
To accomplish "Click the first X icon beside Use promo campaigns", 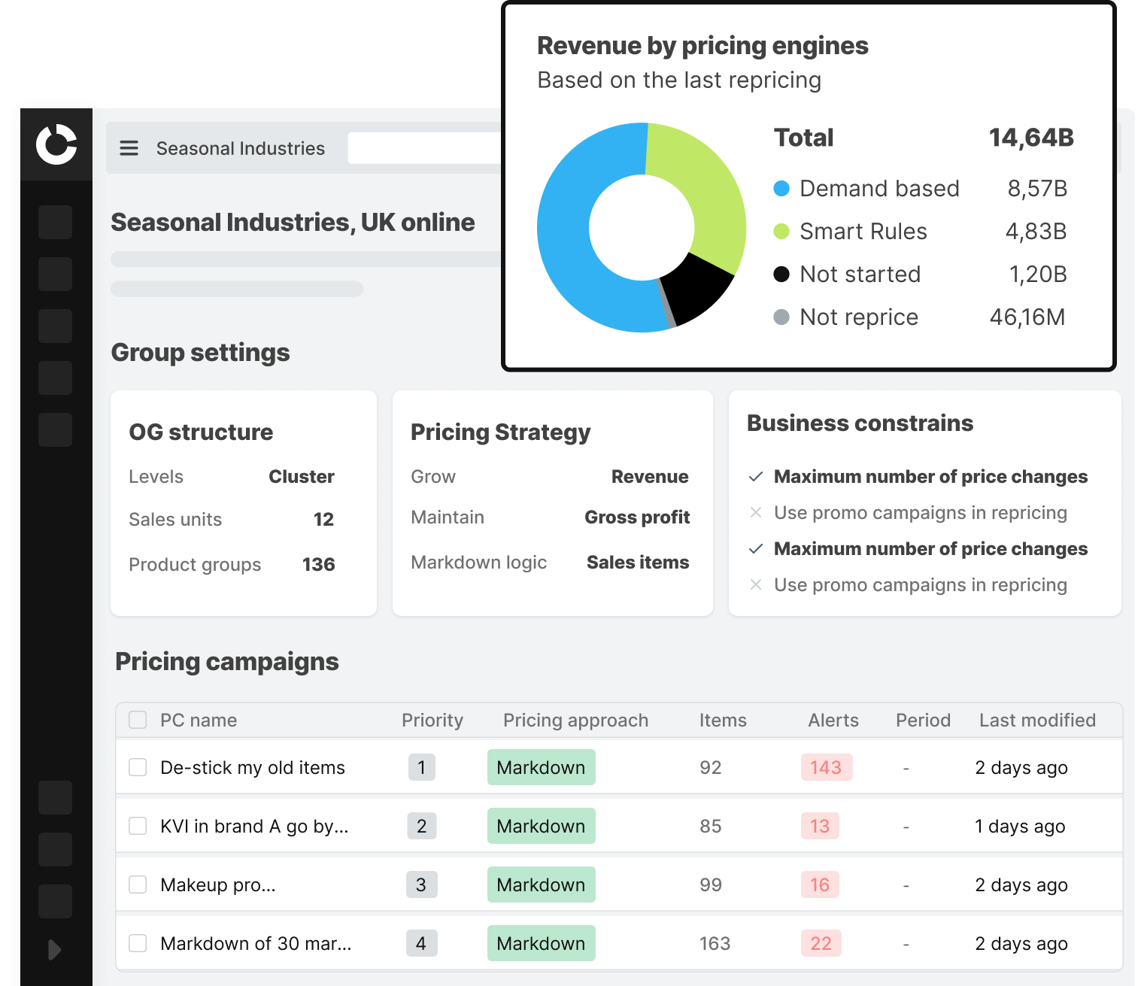I will tap(756, 513).
